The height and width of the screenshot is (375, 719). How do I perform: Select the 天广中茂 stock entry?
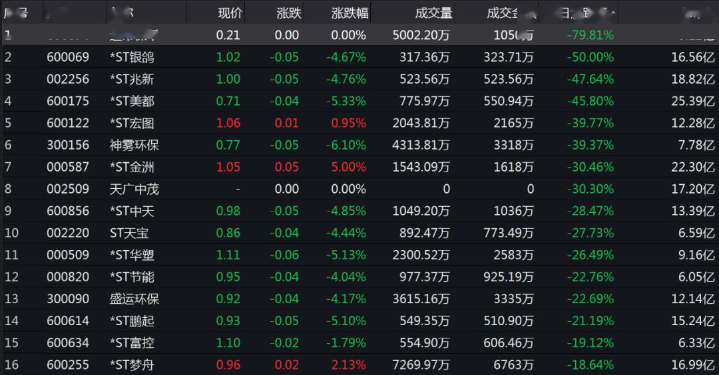(134, 189)
